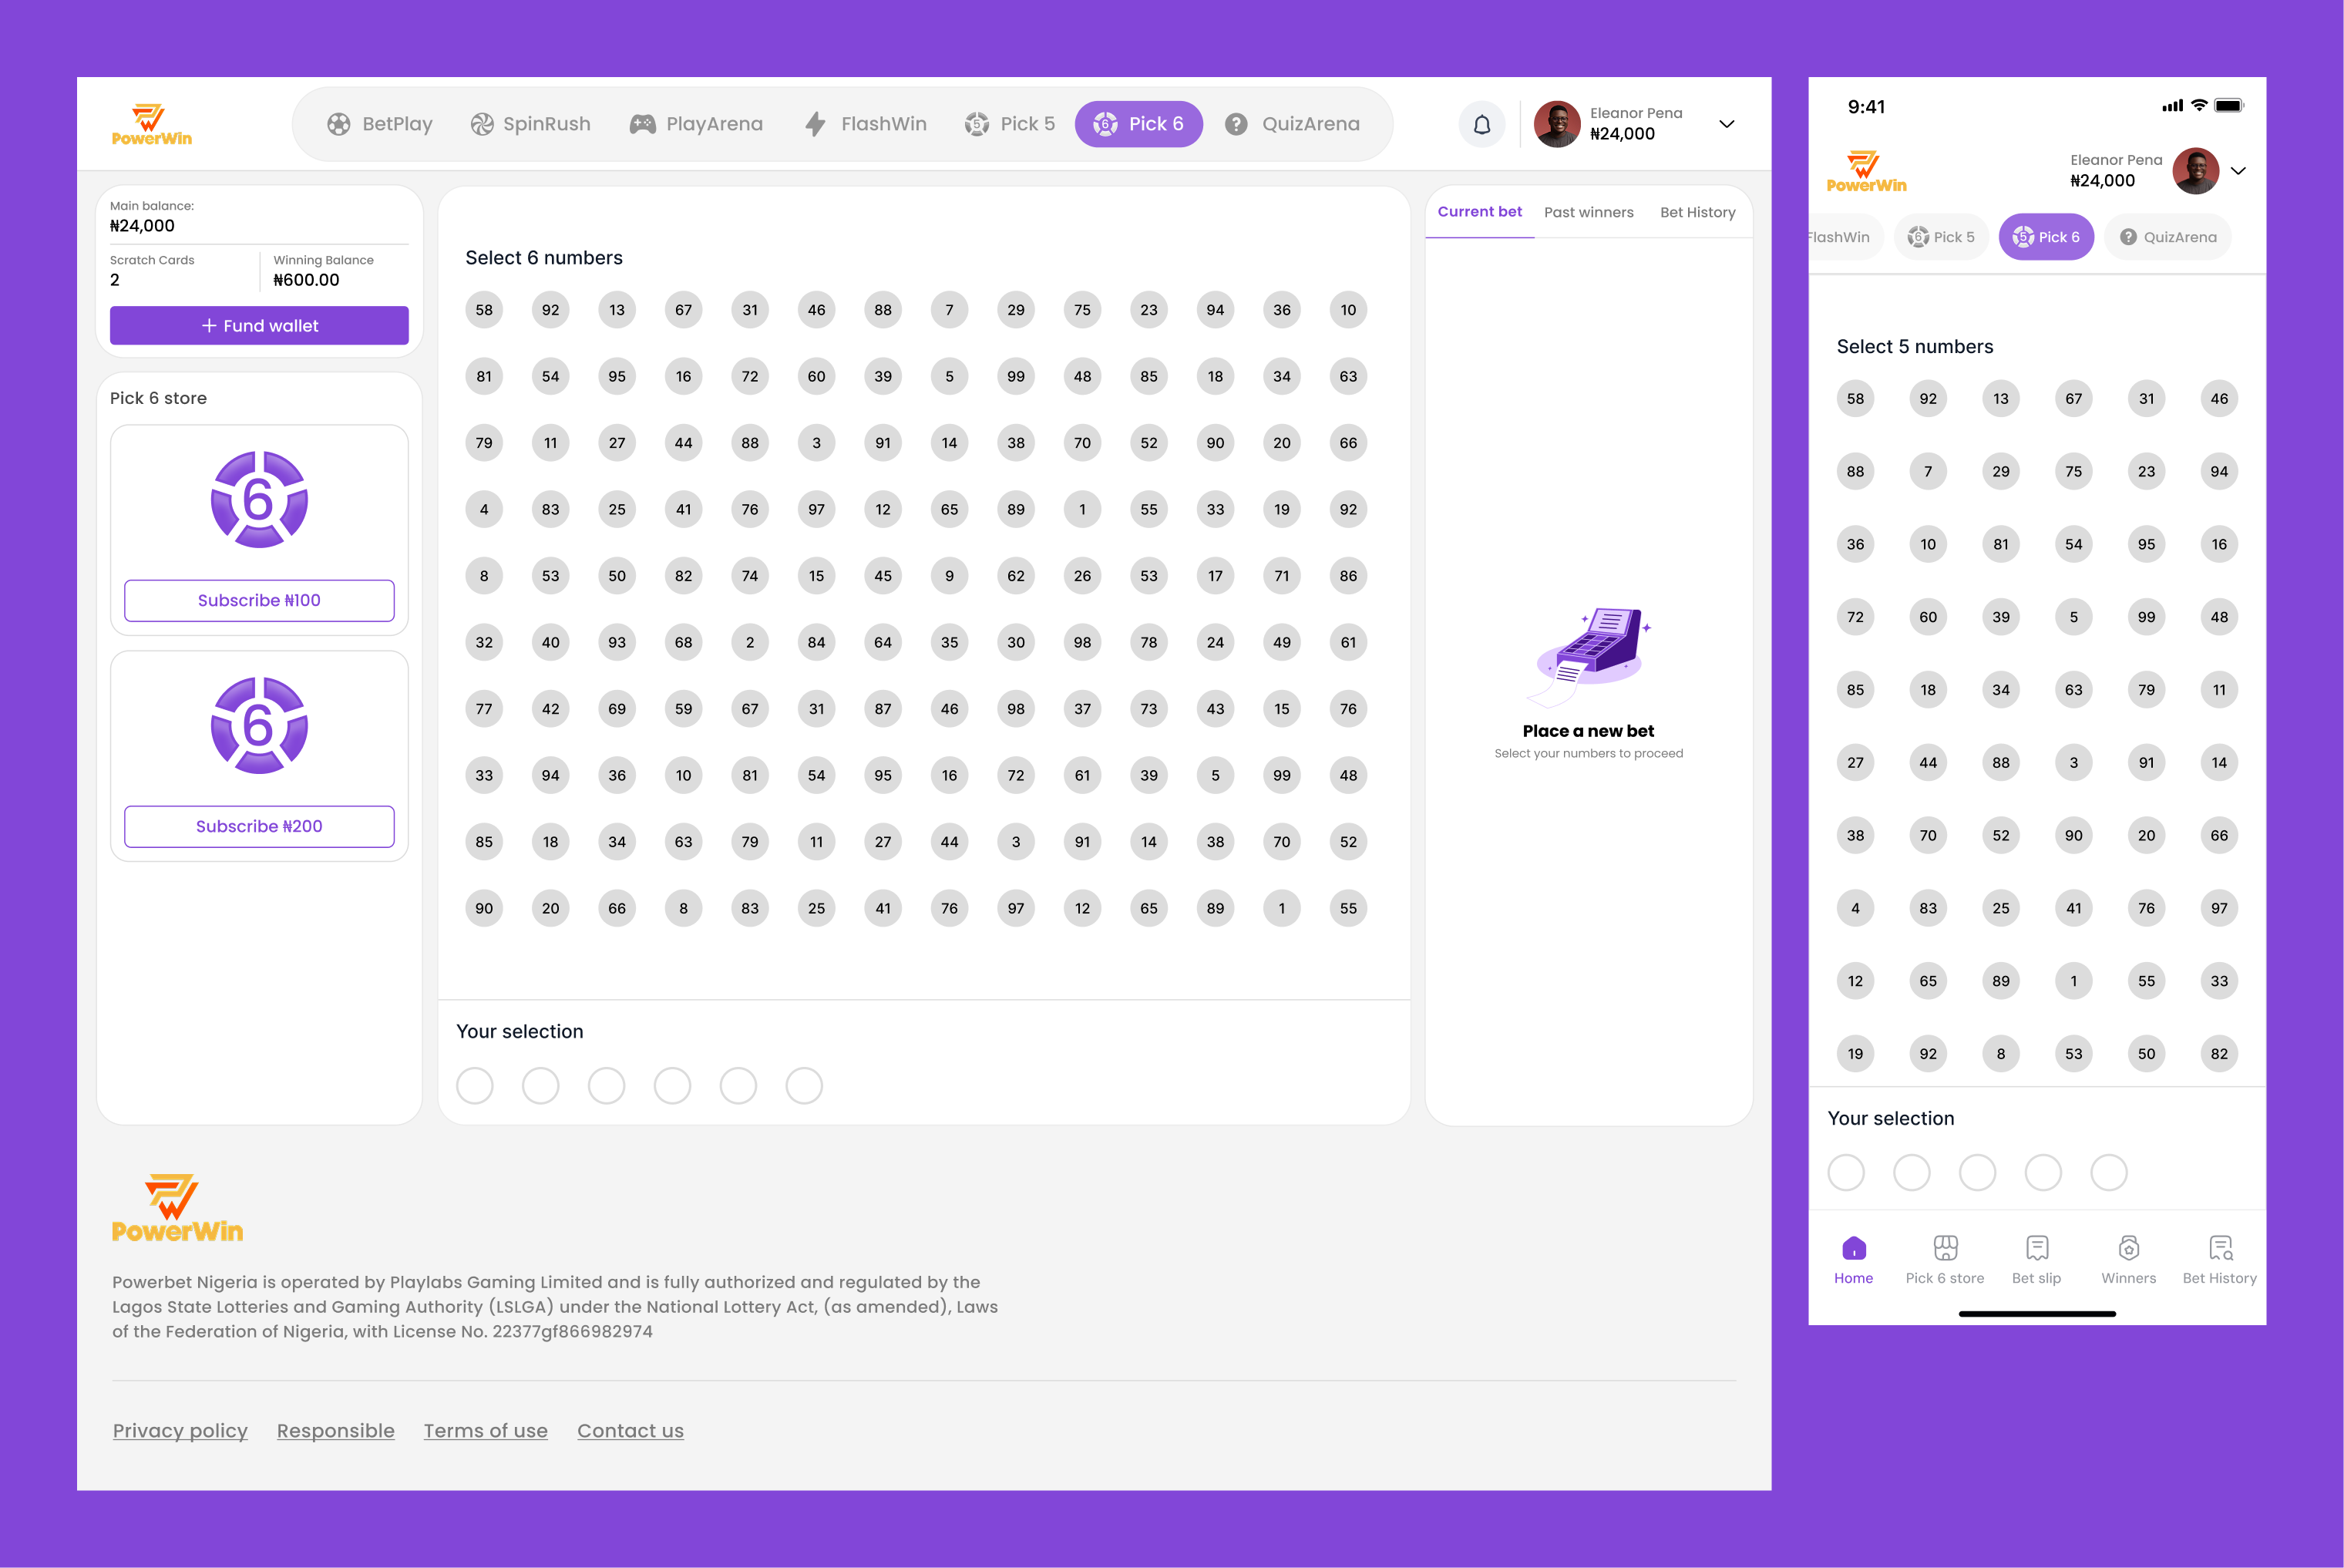2344x1568 pixels.
Task: Choose number 77 in the desktop grid
Action: (484, 709)
